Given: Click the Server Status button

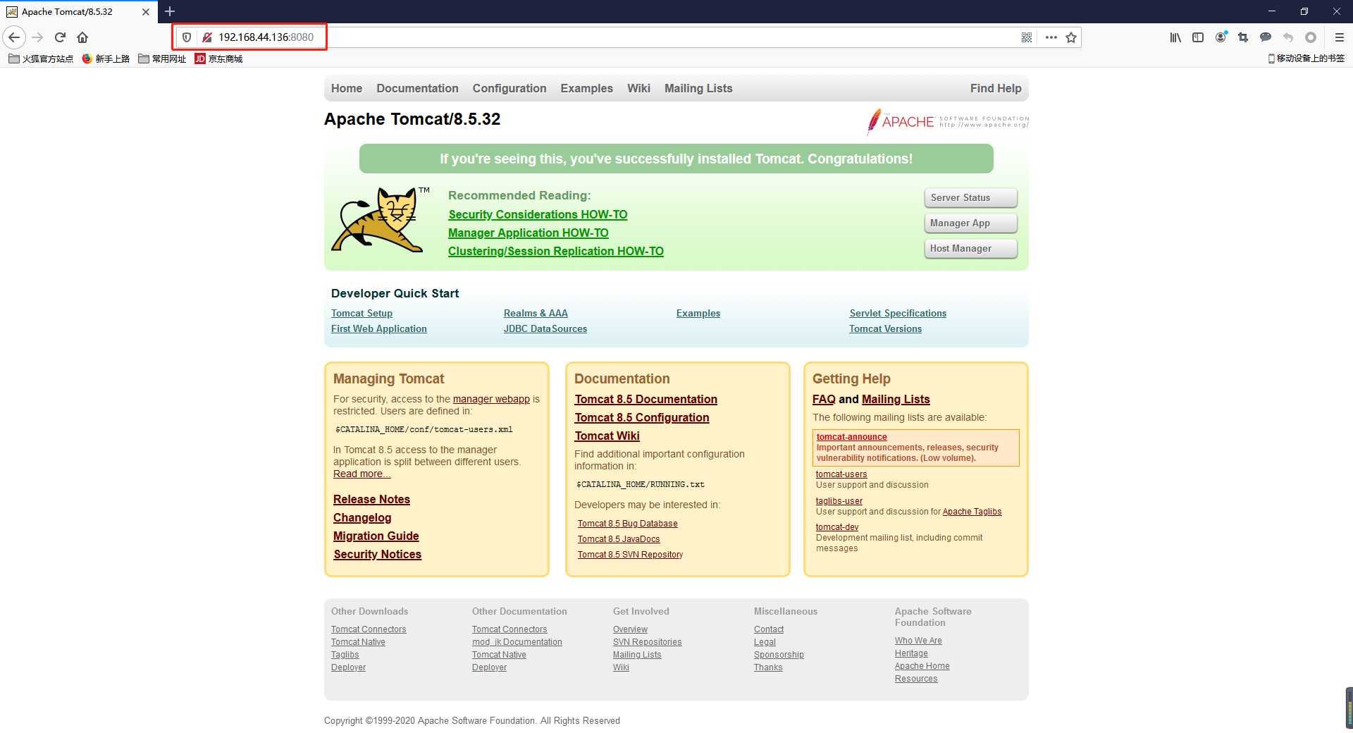Looking at the screenshot, I should point(970,198).
